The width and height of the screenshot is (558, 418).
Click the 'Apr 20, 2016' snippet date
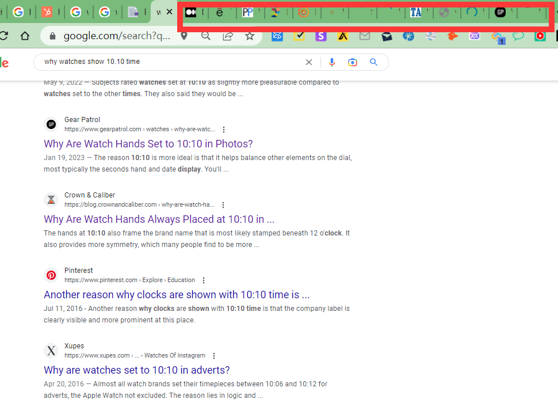click(x=64, y=384)
